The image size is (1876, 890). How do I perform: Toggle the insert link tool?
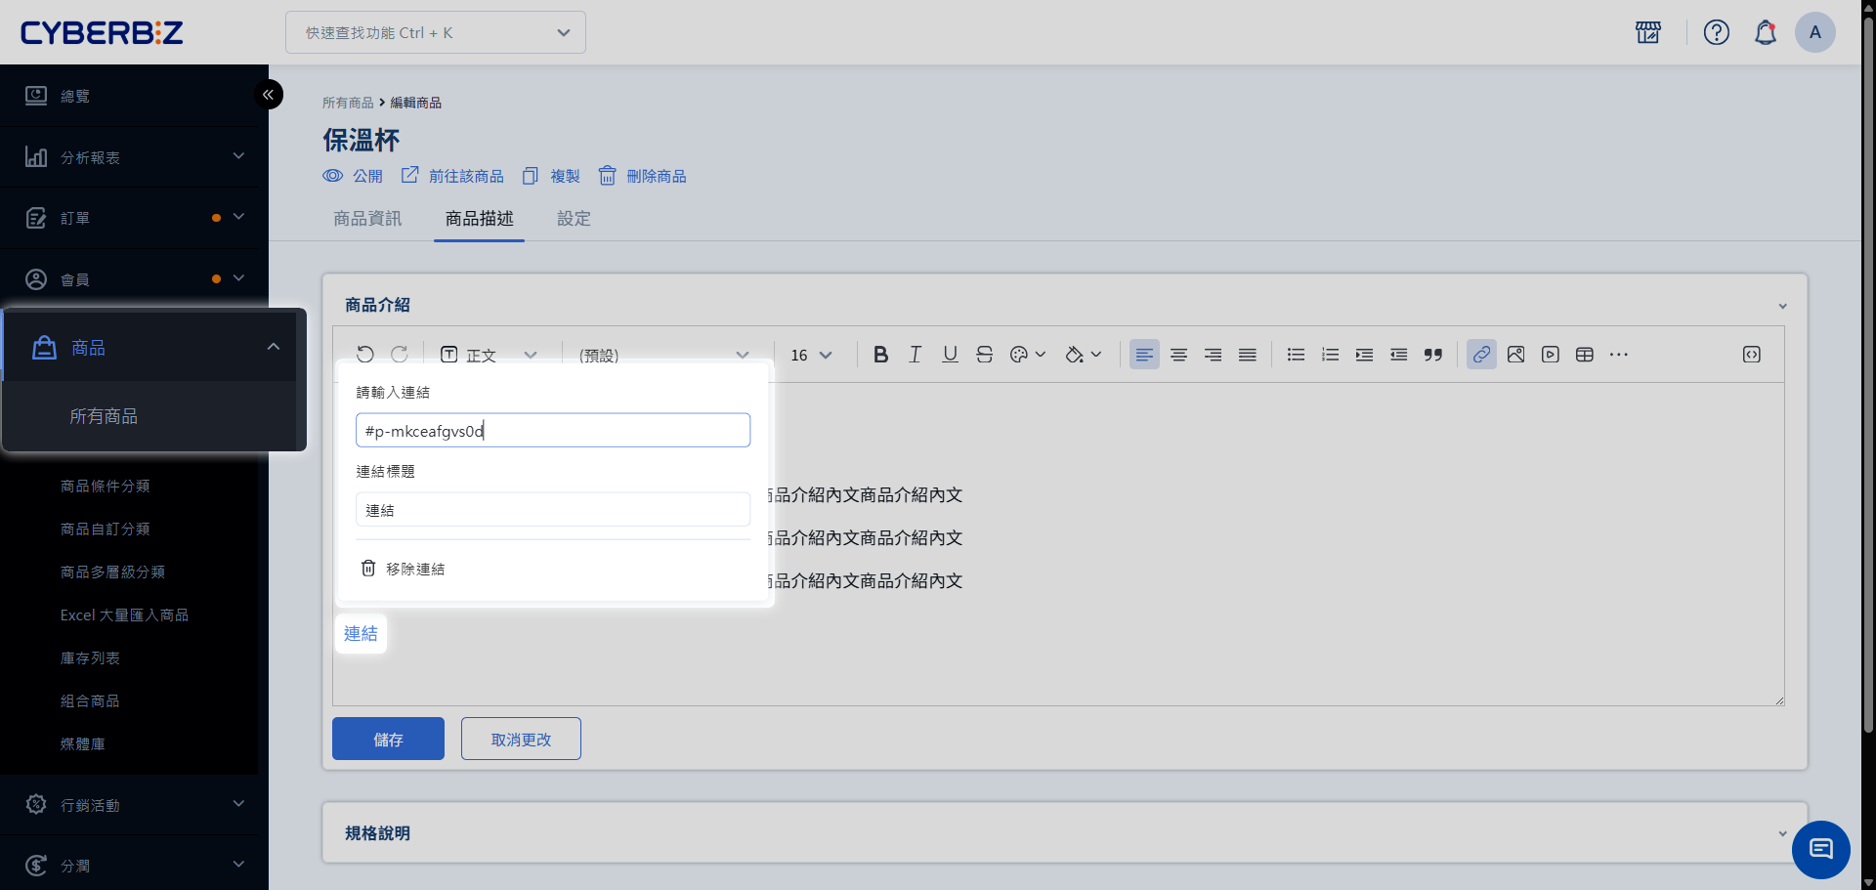1481,355
